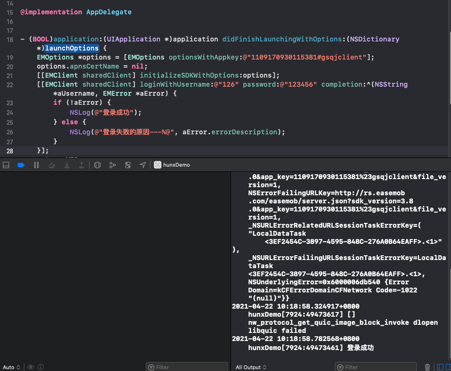Screen dimensions: 451x371
Task: Click the highlighted launchOptions parameter
Action: tap(72, 48)
